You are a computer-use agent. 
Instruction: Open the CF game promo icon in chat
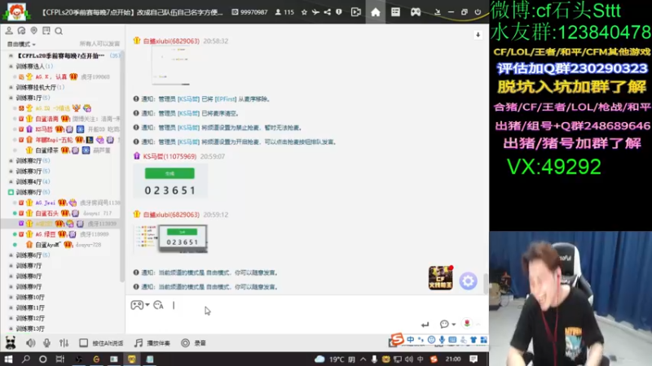point(440,277)
